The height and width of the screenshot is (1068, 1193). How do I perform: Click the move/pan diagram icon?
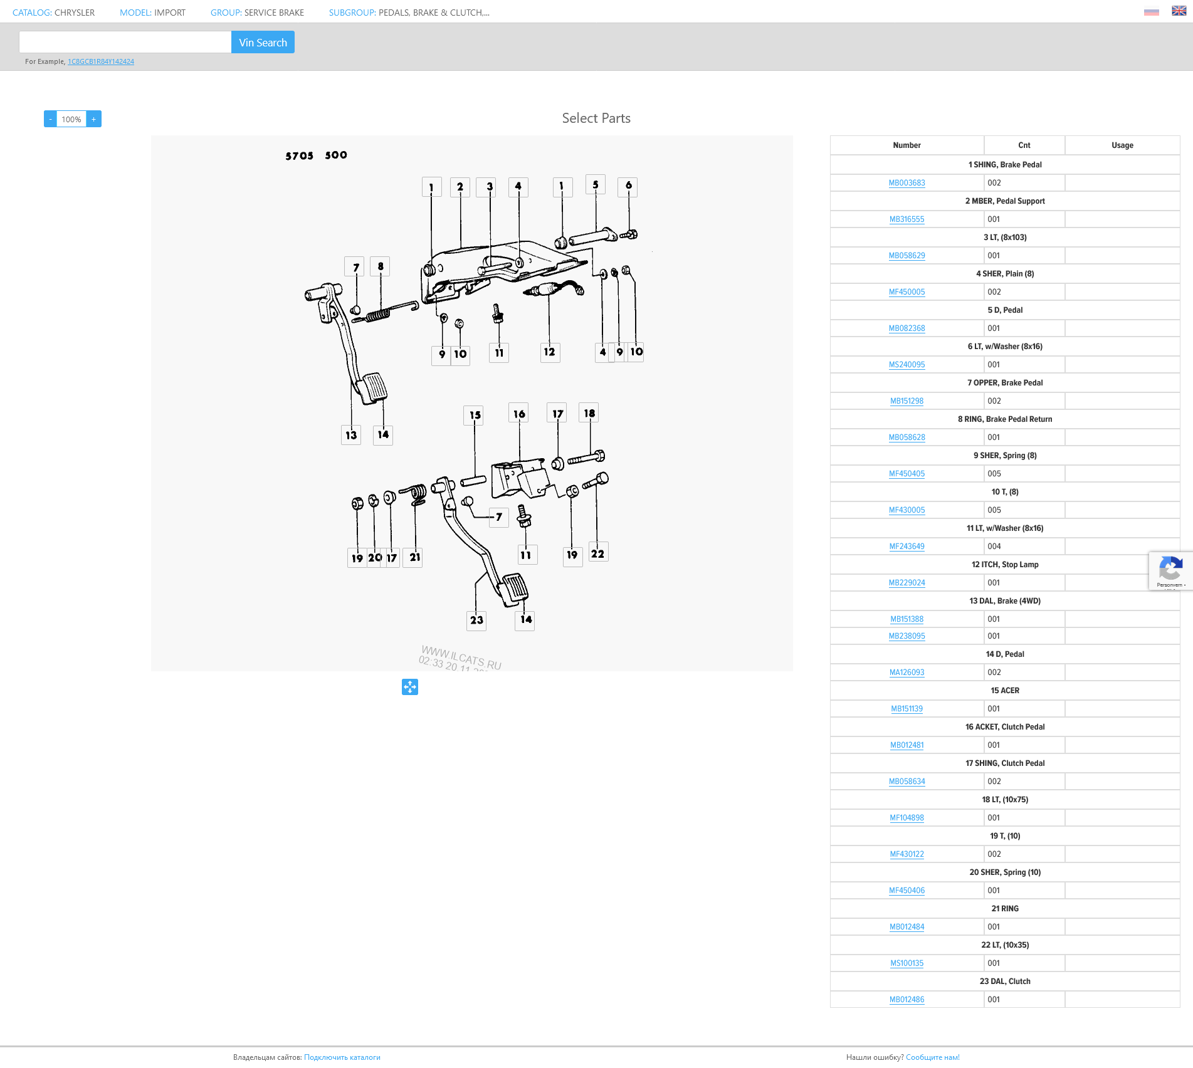tap(410, 687)
